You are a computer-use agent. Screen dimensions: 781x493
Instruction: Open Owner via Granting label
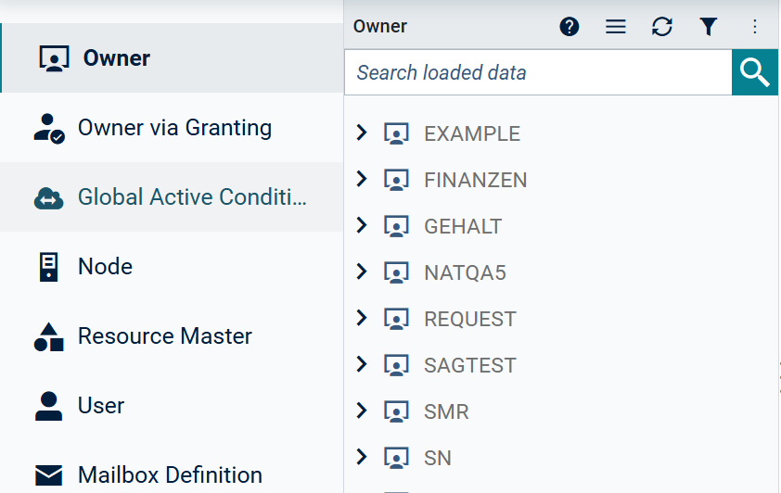point(174,128)
